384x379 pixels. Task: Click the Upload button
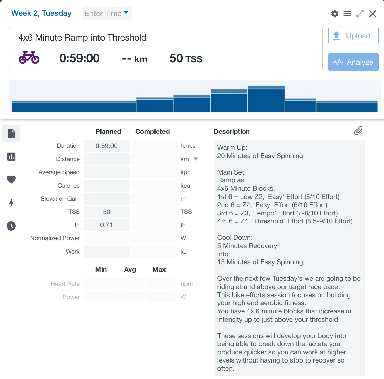[353, 36]
